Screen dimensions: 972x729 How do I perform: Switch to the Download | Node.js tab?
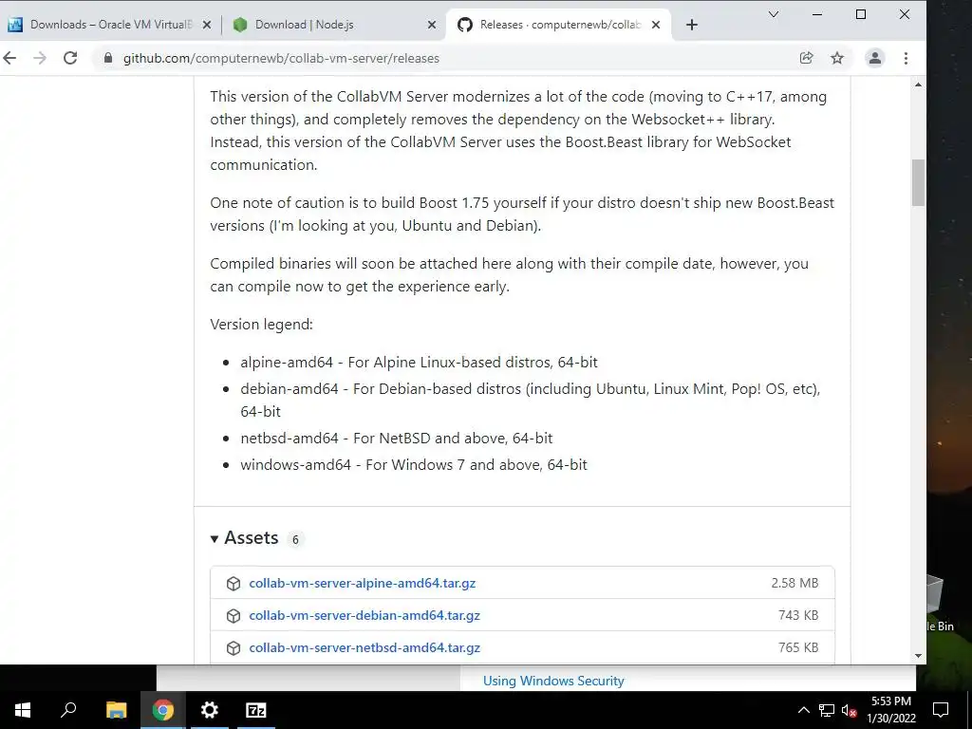pyautogui.click(x=335, y=25)
